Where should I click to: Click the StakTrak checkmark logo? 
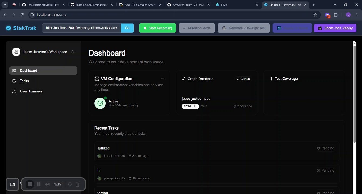tap(9, 28)
